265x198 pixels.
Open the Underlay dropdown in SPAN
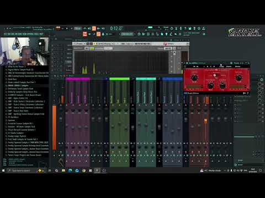pos(108,48)
